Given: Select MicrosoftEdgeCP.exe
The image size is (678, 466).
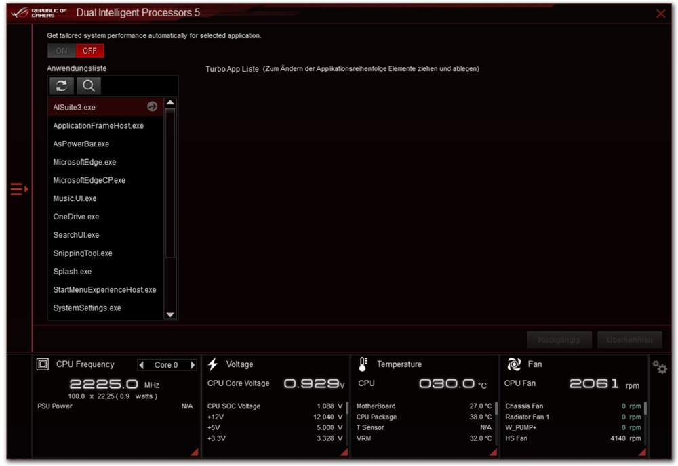Looking at the screenshot, I should (106, 180).
